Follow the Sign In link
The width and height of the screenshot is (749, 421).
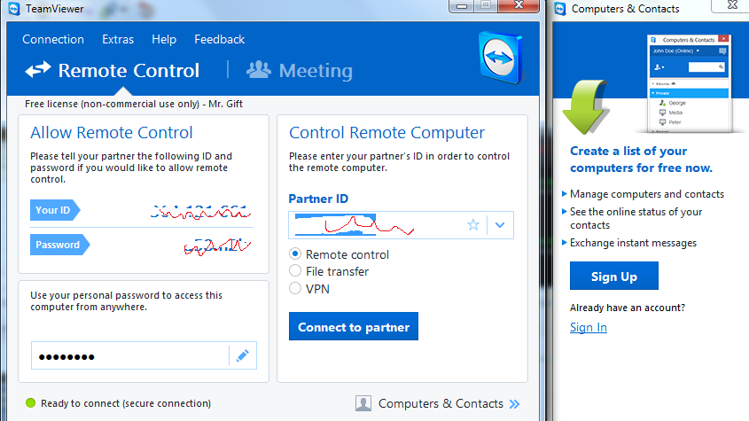point(589,327)
